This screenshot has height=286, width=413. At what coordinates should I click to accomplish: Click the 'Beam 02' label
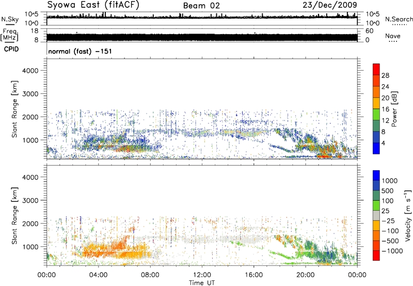pyautogui.click(x=201, y=6)
